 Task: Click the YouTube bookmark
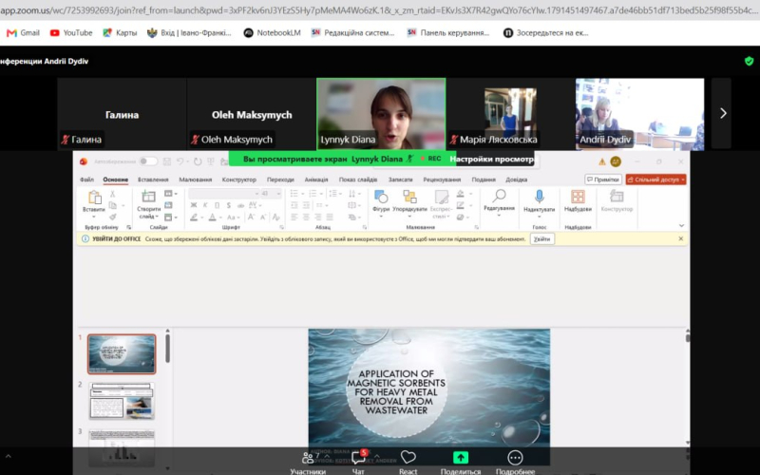71,33
